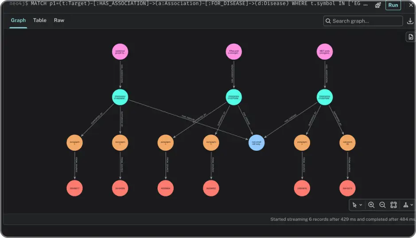Switch to the Graph tab

pyautogui.click(x=18, y=20)
